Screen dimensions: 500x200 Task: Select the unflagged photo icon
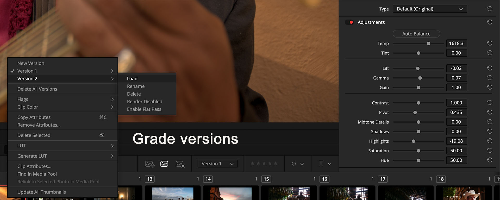164,164
